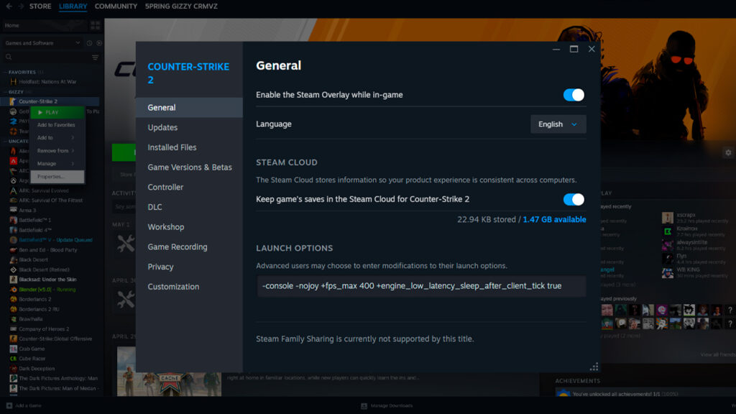Open the Game Versions & Betas tab

(189, 167)
